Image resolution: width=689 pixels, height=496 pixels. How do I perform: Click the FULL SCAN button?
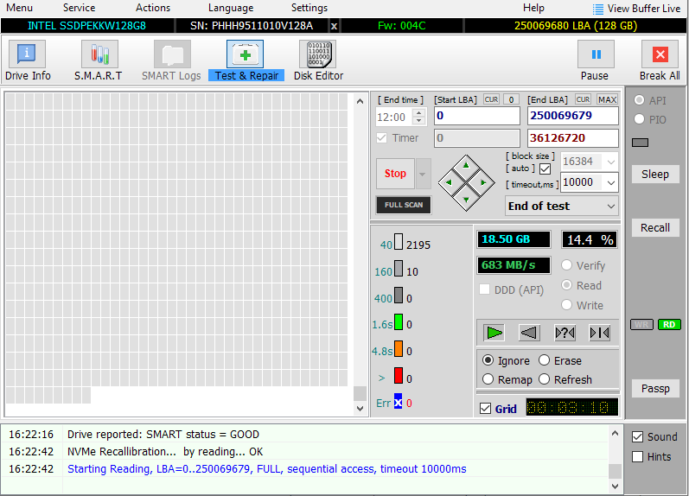coord(404,205)
